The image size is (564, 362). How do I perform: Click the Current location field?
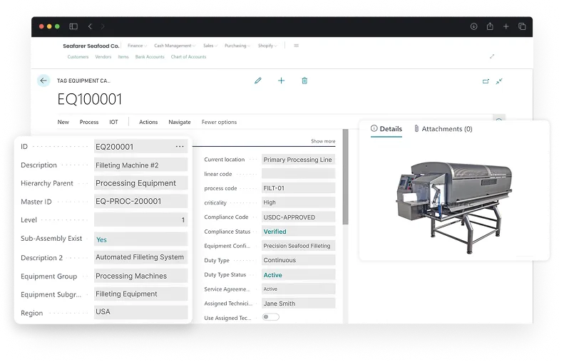tap(298, 159)
